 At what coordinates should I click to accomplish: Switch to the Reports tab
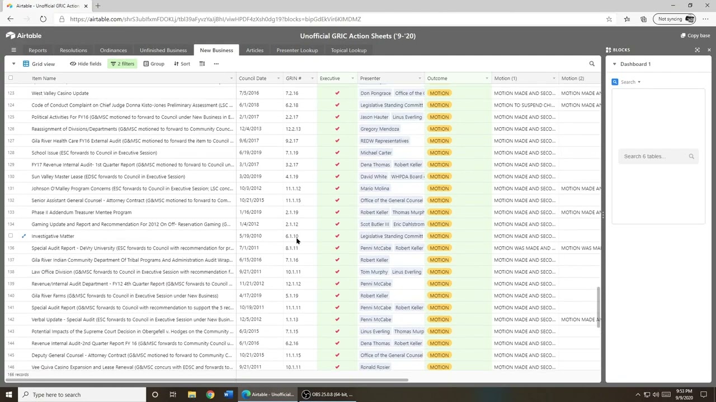[37, 50]
